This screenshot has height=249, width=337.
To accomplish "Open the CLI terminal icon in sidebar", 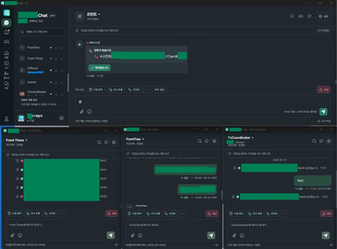I will pos(6,65).
